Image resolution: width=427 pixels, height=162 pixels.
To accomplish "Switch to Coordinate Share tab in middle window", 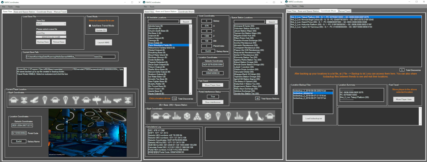I will (186, 12).
